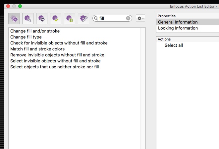
Task: Open Locking Information in Properties
Action: tap(188, 28)
